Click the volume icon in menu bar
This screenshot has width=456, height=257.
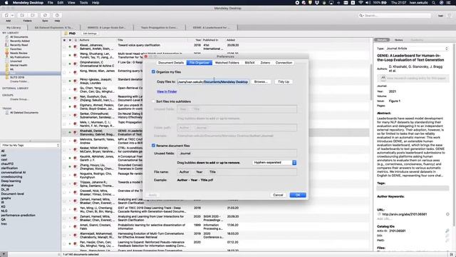(368, 3)
